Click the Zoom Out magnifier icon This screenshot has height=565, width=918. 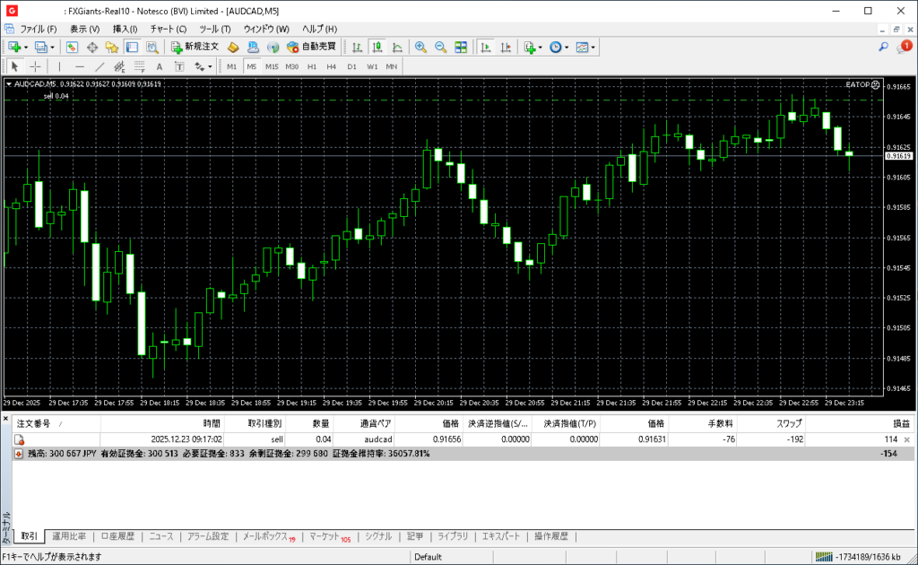coord(440,47)
